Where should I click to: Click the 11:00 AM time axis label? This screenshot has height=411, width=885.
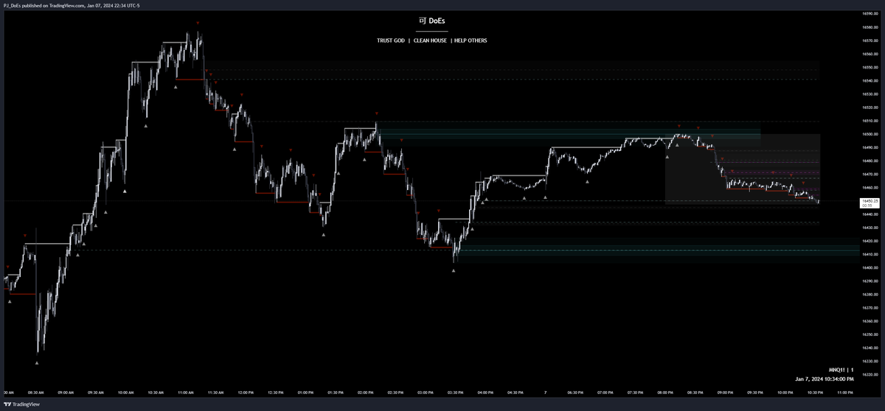tap(187, 393)
